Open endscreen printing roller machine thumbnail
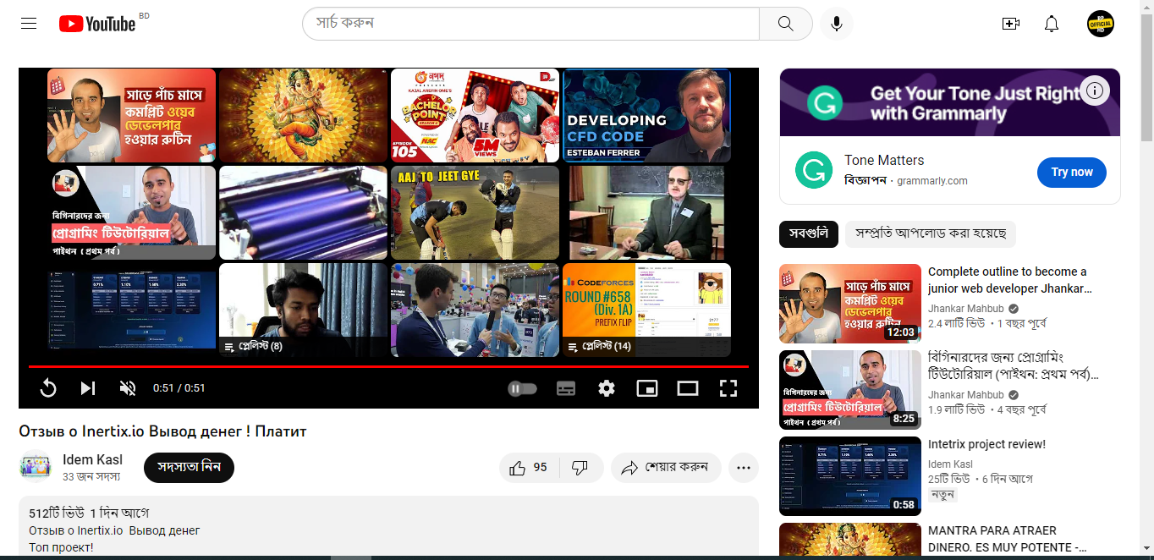 303,212
